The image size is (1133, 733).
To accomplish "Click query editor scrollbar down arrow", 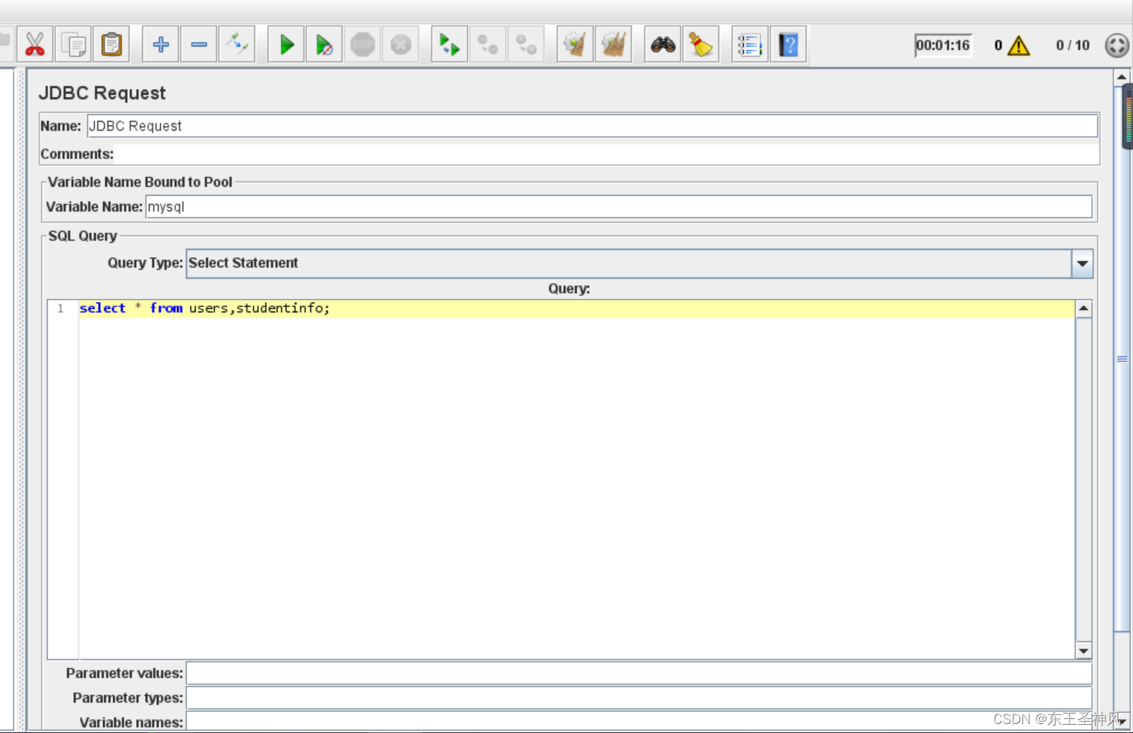I will pos(1084,651).
